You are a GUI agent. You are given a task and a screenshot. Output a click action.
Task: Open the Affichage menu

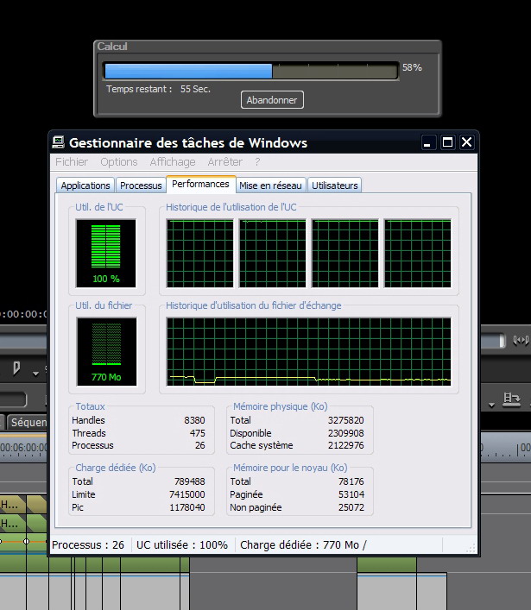(173, 162)
